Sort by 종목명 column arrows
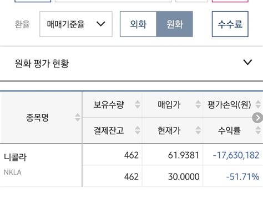The height and width of the screenshot is (210, 263). (78, 117)
